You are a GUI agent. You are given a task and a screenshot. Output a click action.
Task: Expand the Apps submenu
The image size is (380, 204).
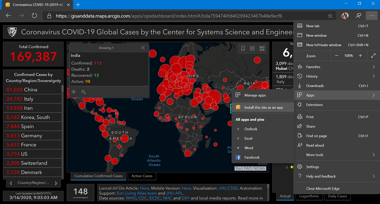[x=337, y=95]
